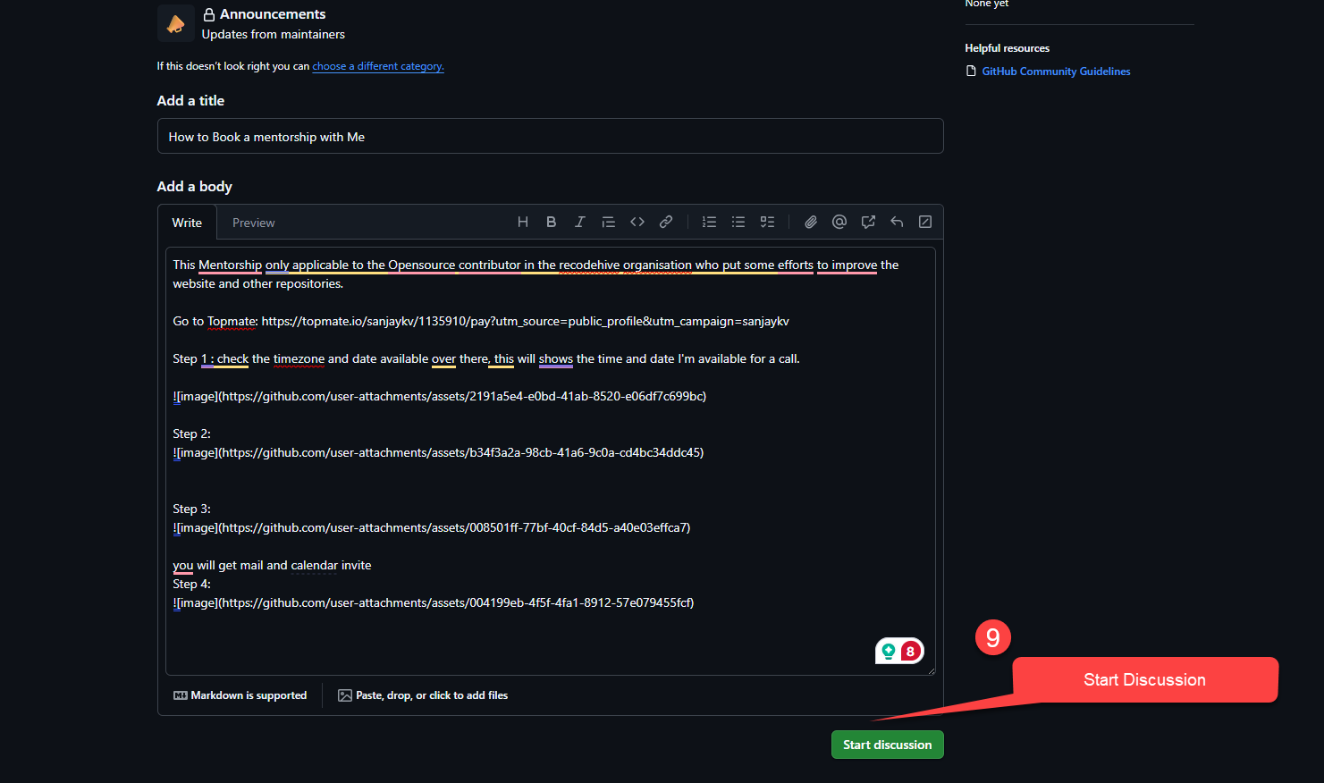This screenshot has width=1324, height=783.
Task: Toggle bold formatting in editor toolbar
Action: [552, 222]
